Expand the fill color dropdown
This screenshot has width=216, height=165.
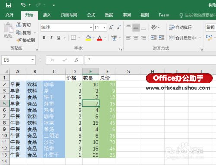[x=94, y=38]
